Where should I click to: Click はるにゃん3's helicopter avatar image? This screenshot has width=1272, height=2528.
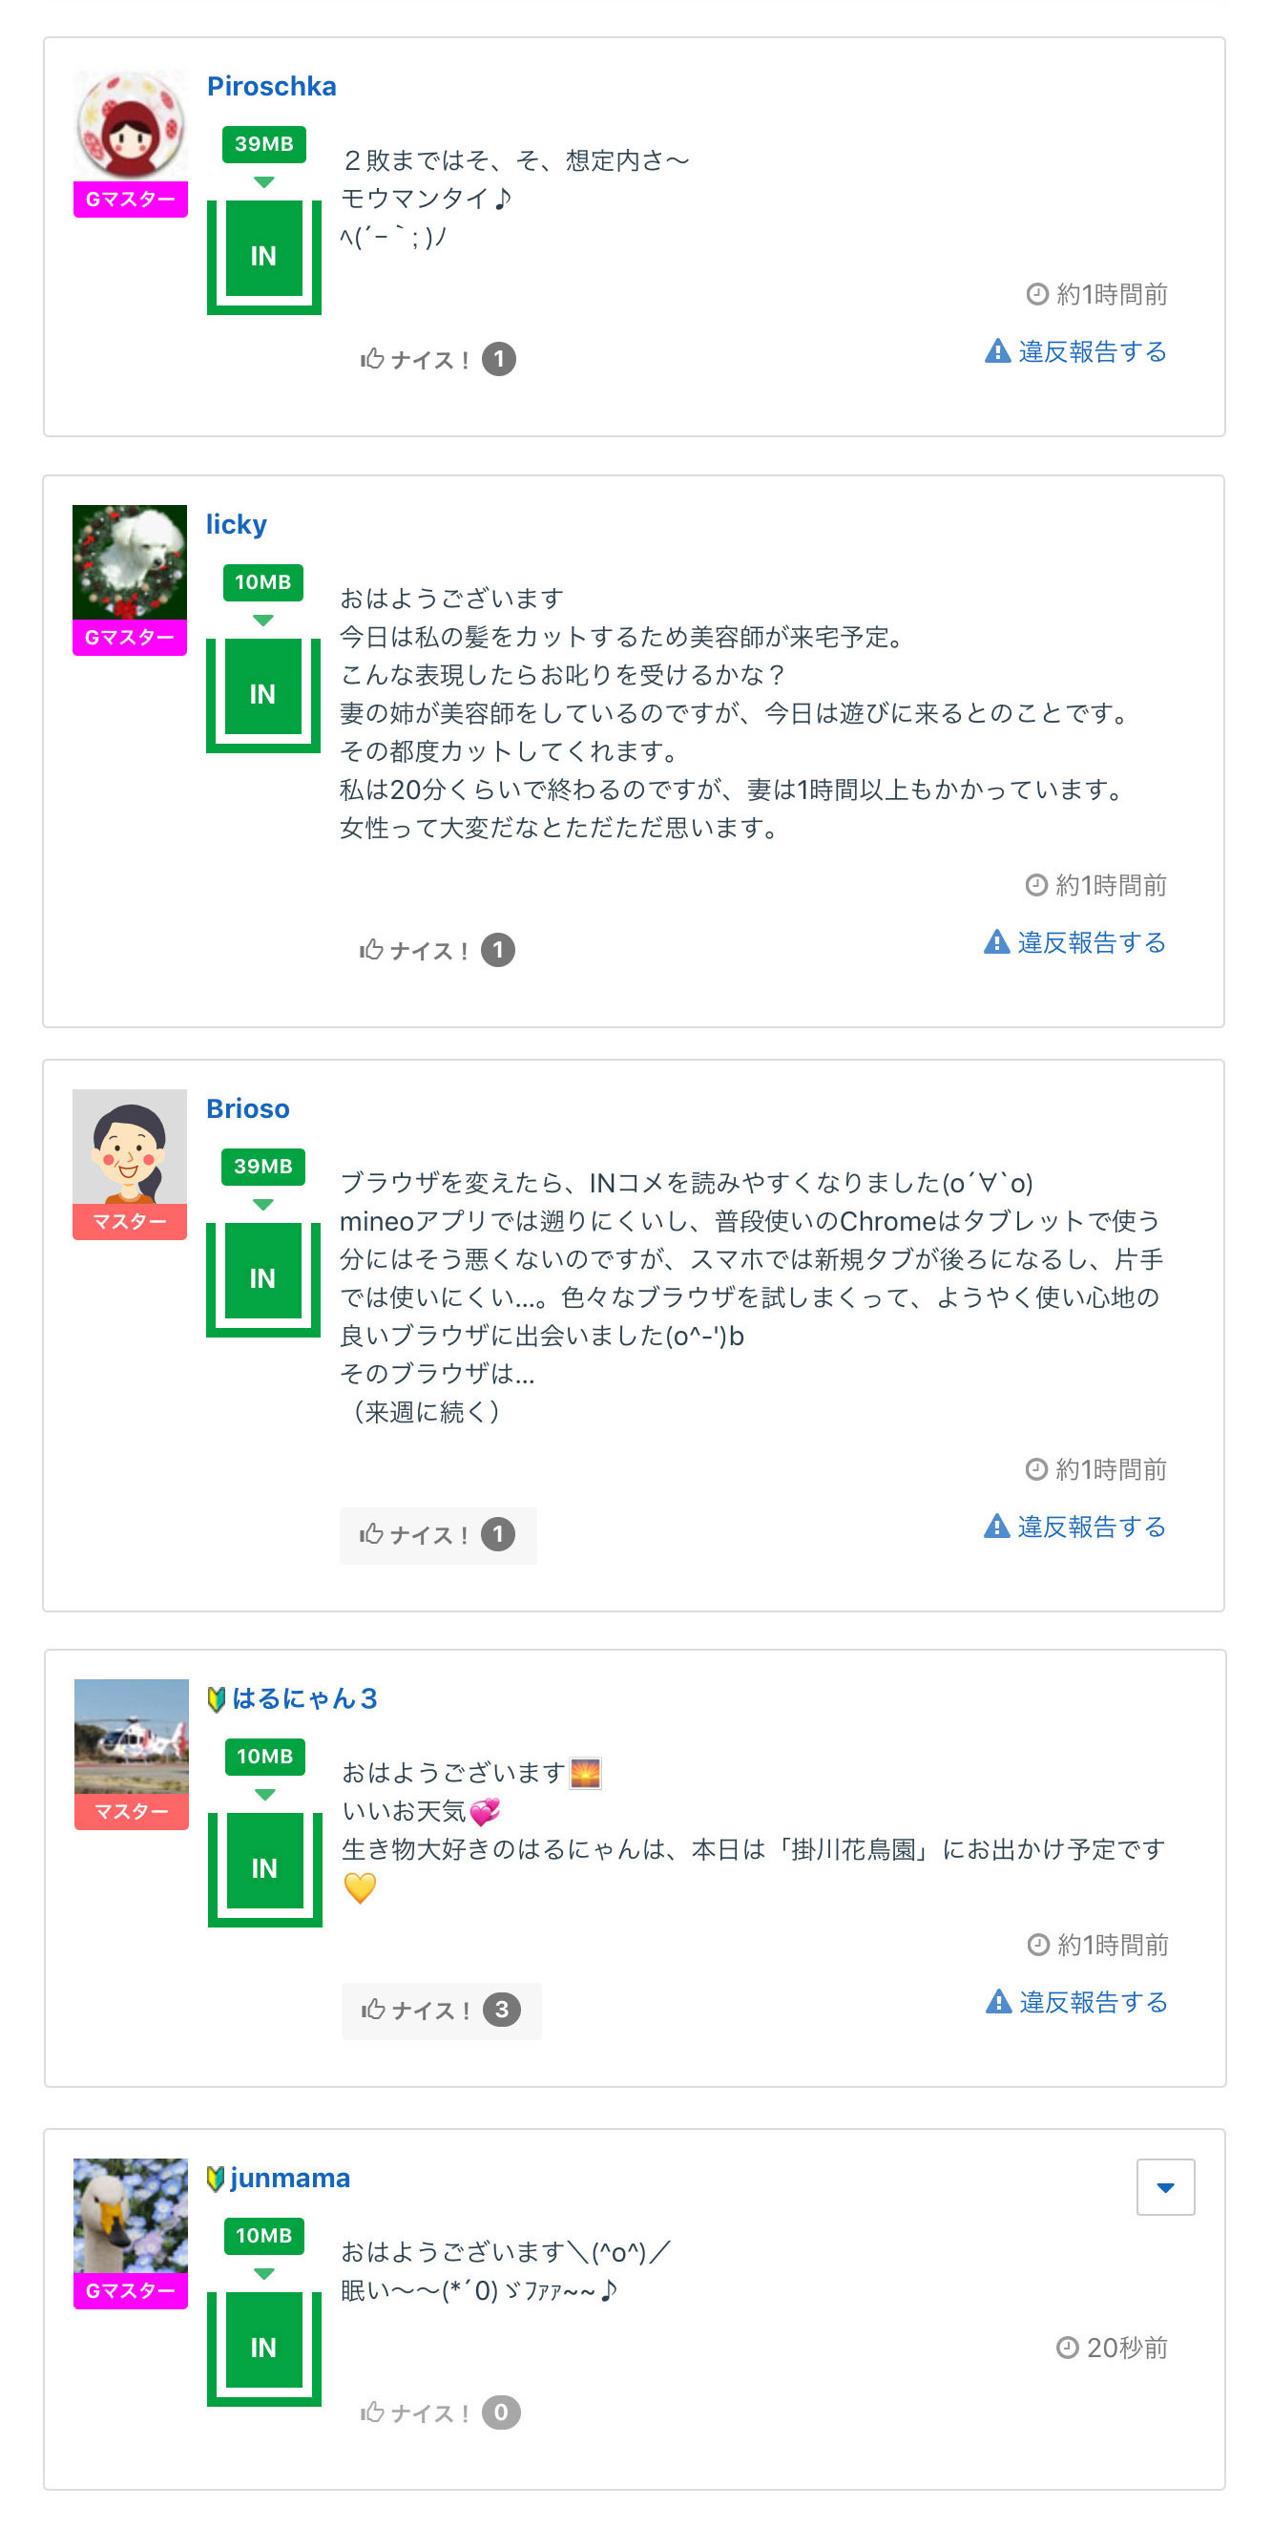point(132,1736)
